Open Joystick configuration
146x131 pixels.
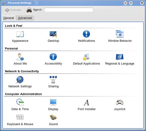pyautogui.click(x=120, y=102)
